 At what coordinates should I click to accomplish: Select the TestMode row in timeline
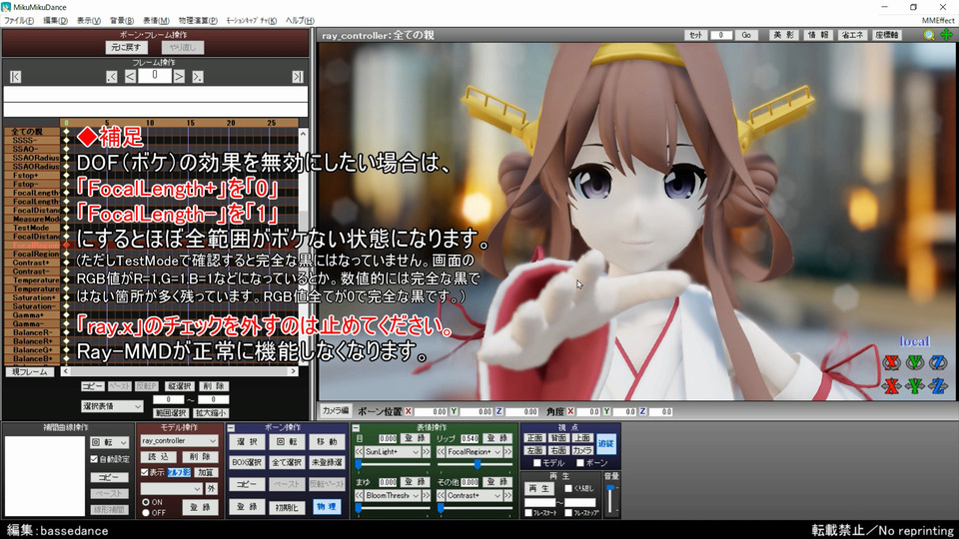33,228
